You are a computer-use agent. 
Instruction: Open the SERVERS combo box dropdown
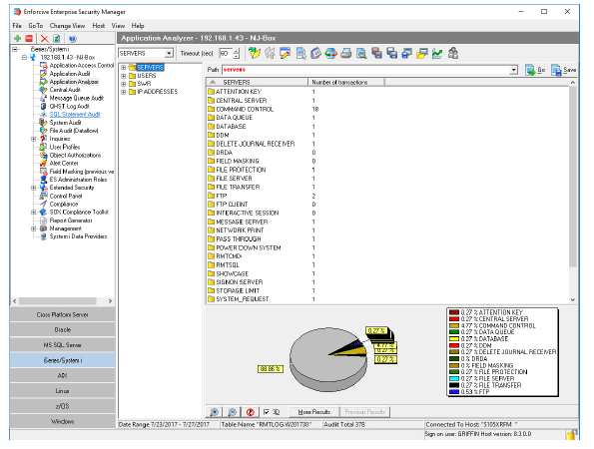170,53
